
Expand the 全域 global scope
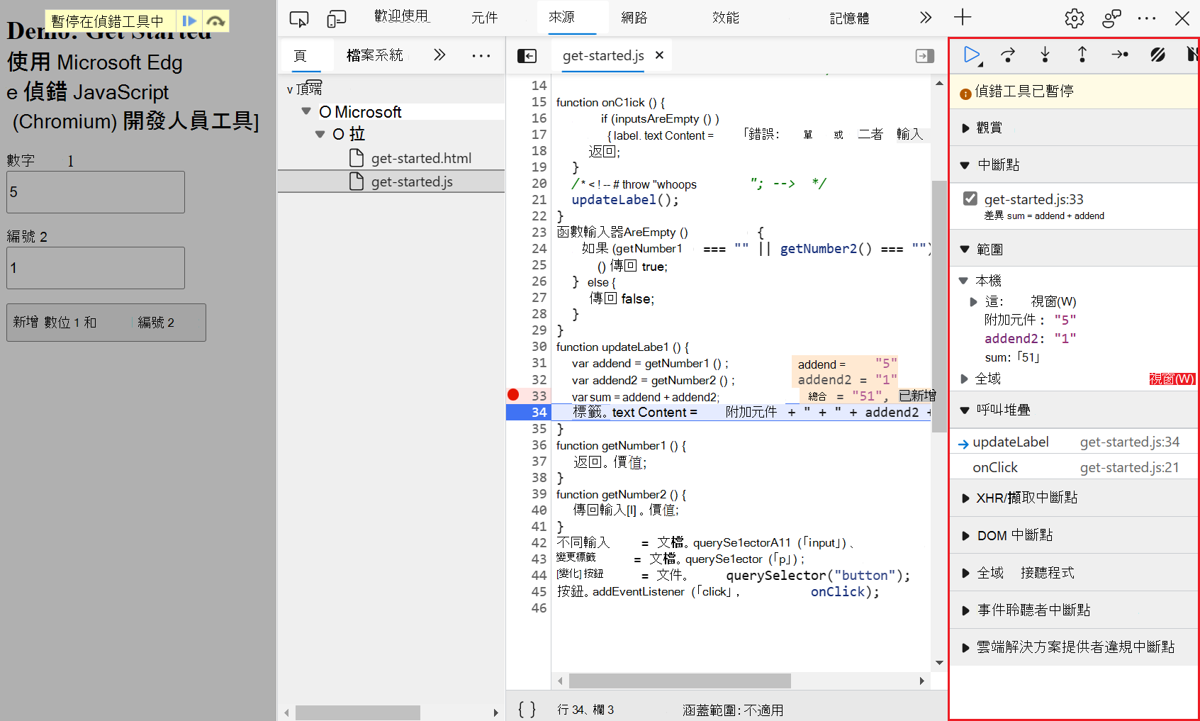[x=965, y=379]
